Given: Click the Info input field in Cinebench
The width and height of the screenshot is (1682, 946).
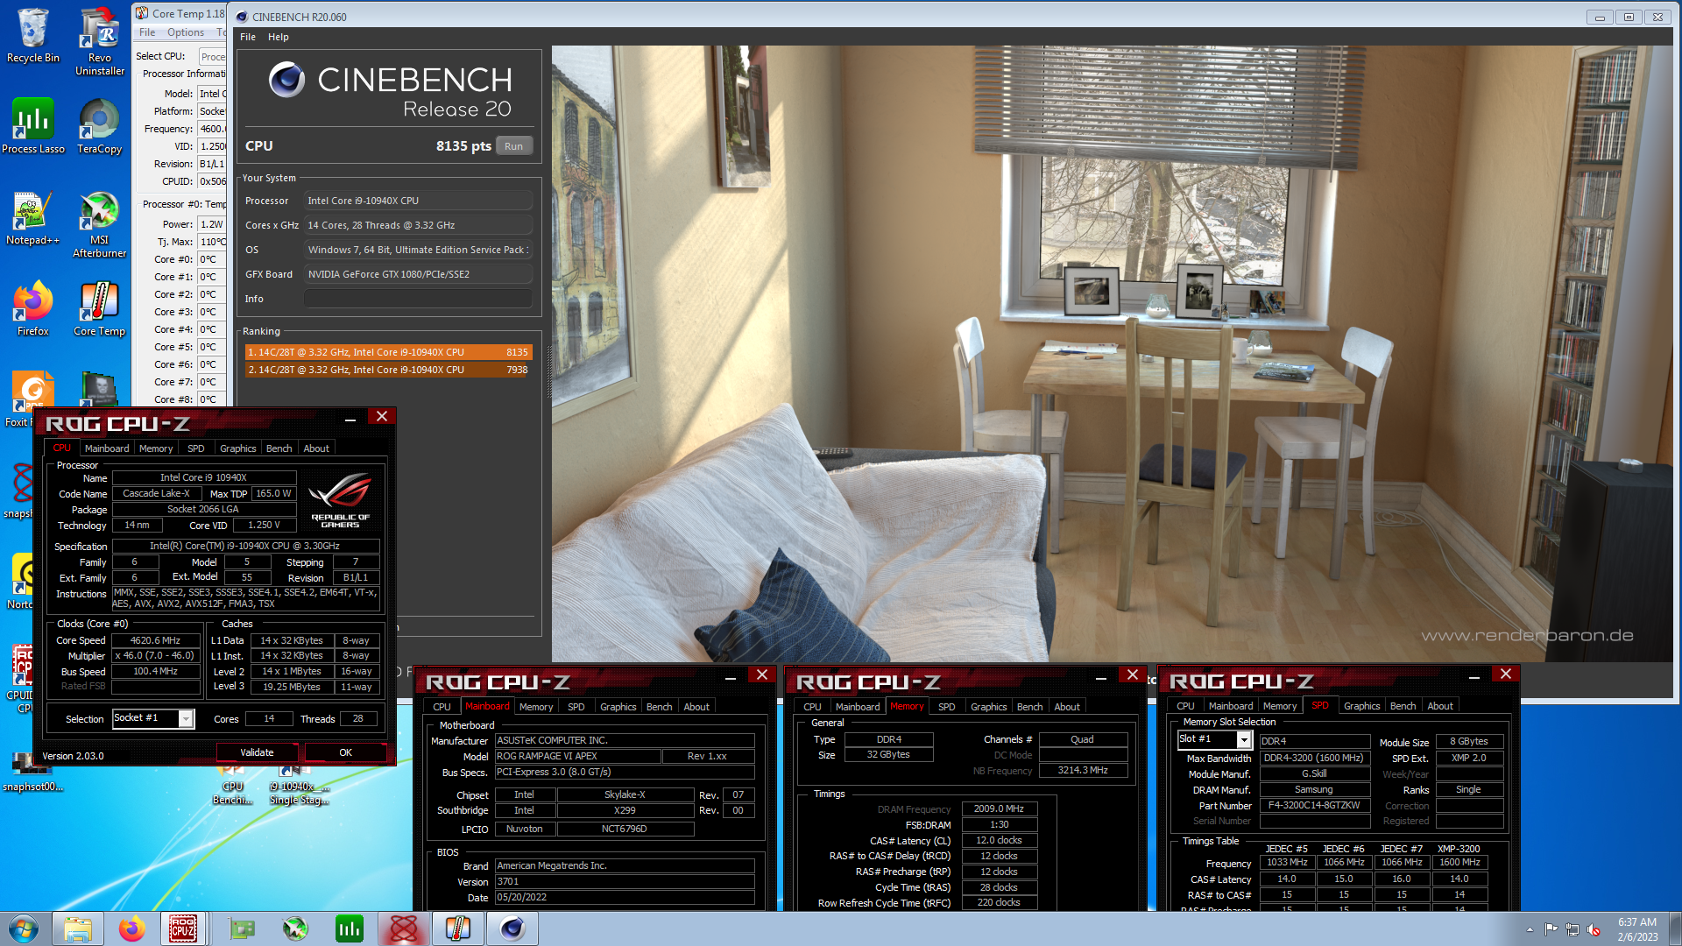Looking at the screenshot, I should click(418, 299).
